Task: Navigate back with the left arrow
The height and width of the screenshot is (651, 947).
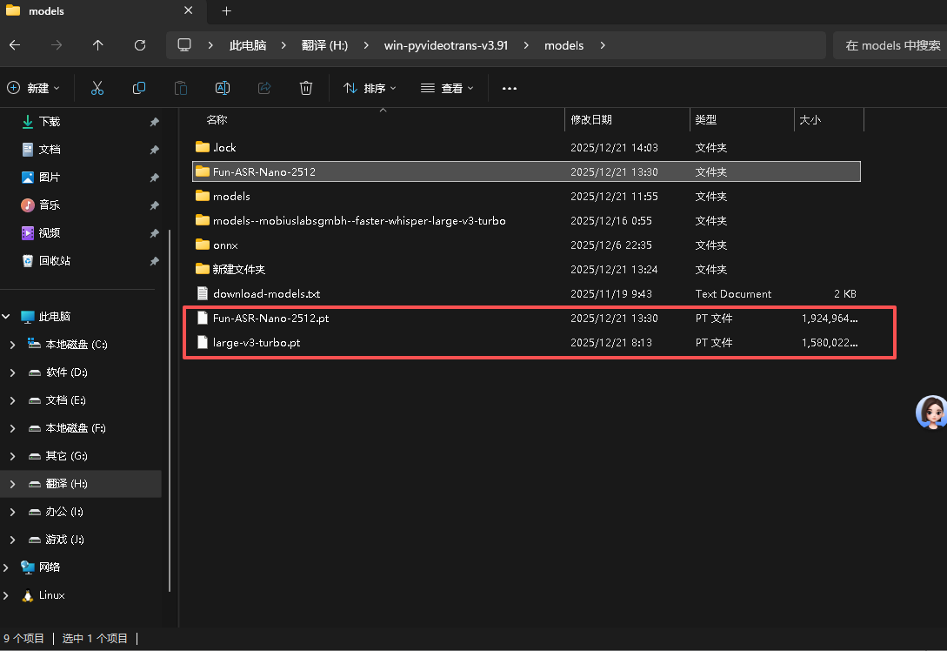Action: 15,45
